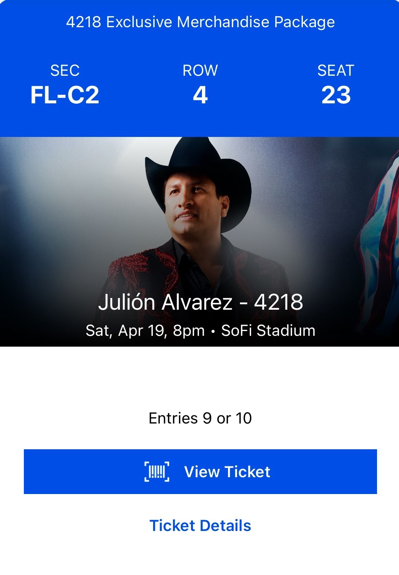Screen dimensions: 399x575
Task: Click the number 4218 in the event title
Action: coord(278,302)
